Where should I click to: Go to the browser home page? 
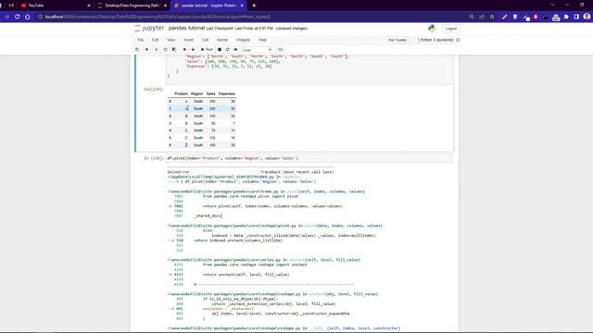pyautogui.click(x=28, y=17)
